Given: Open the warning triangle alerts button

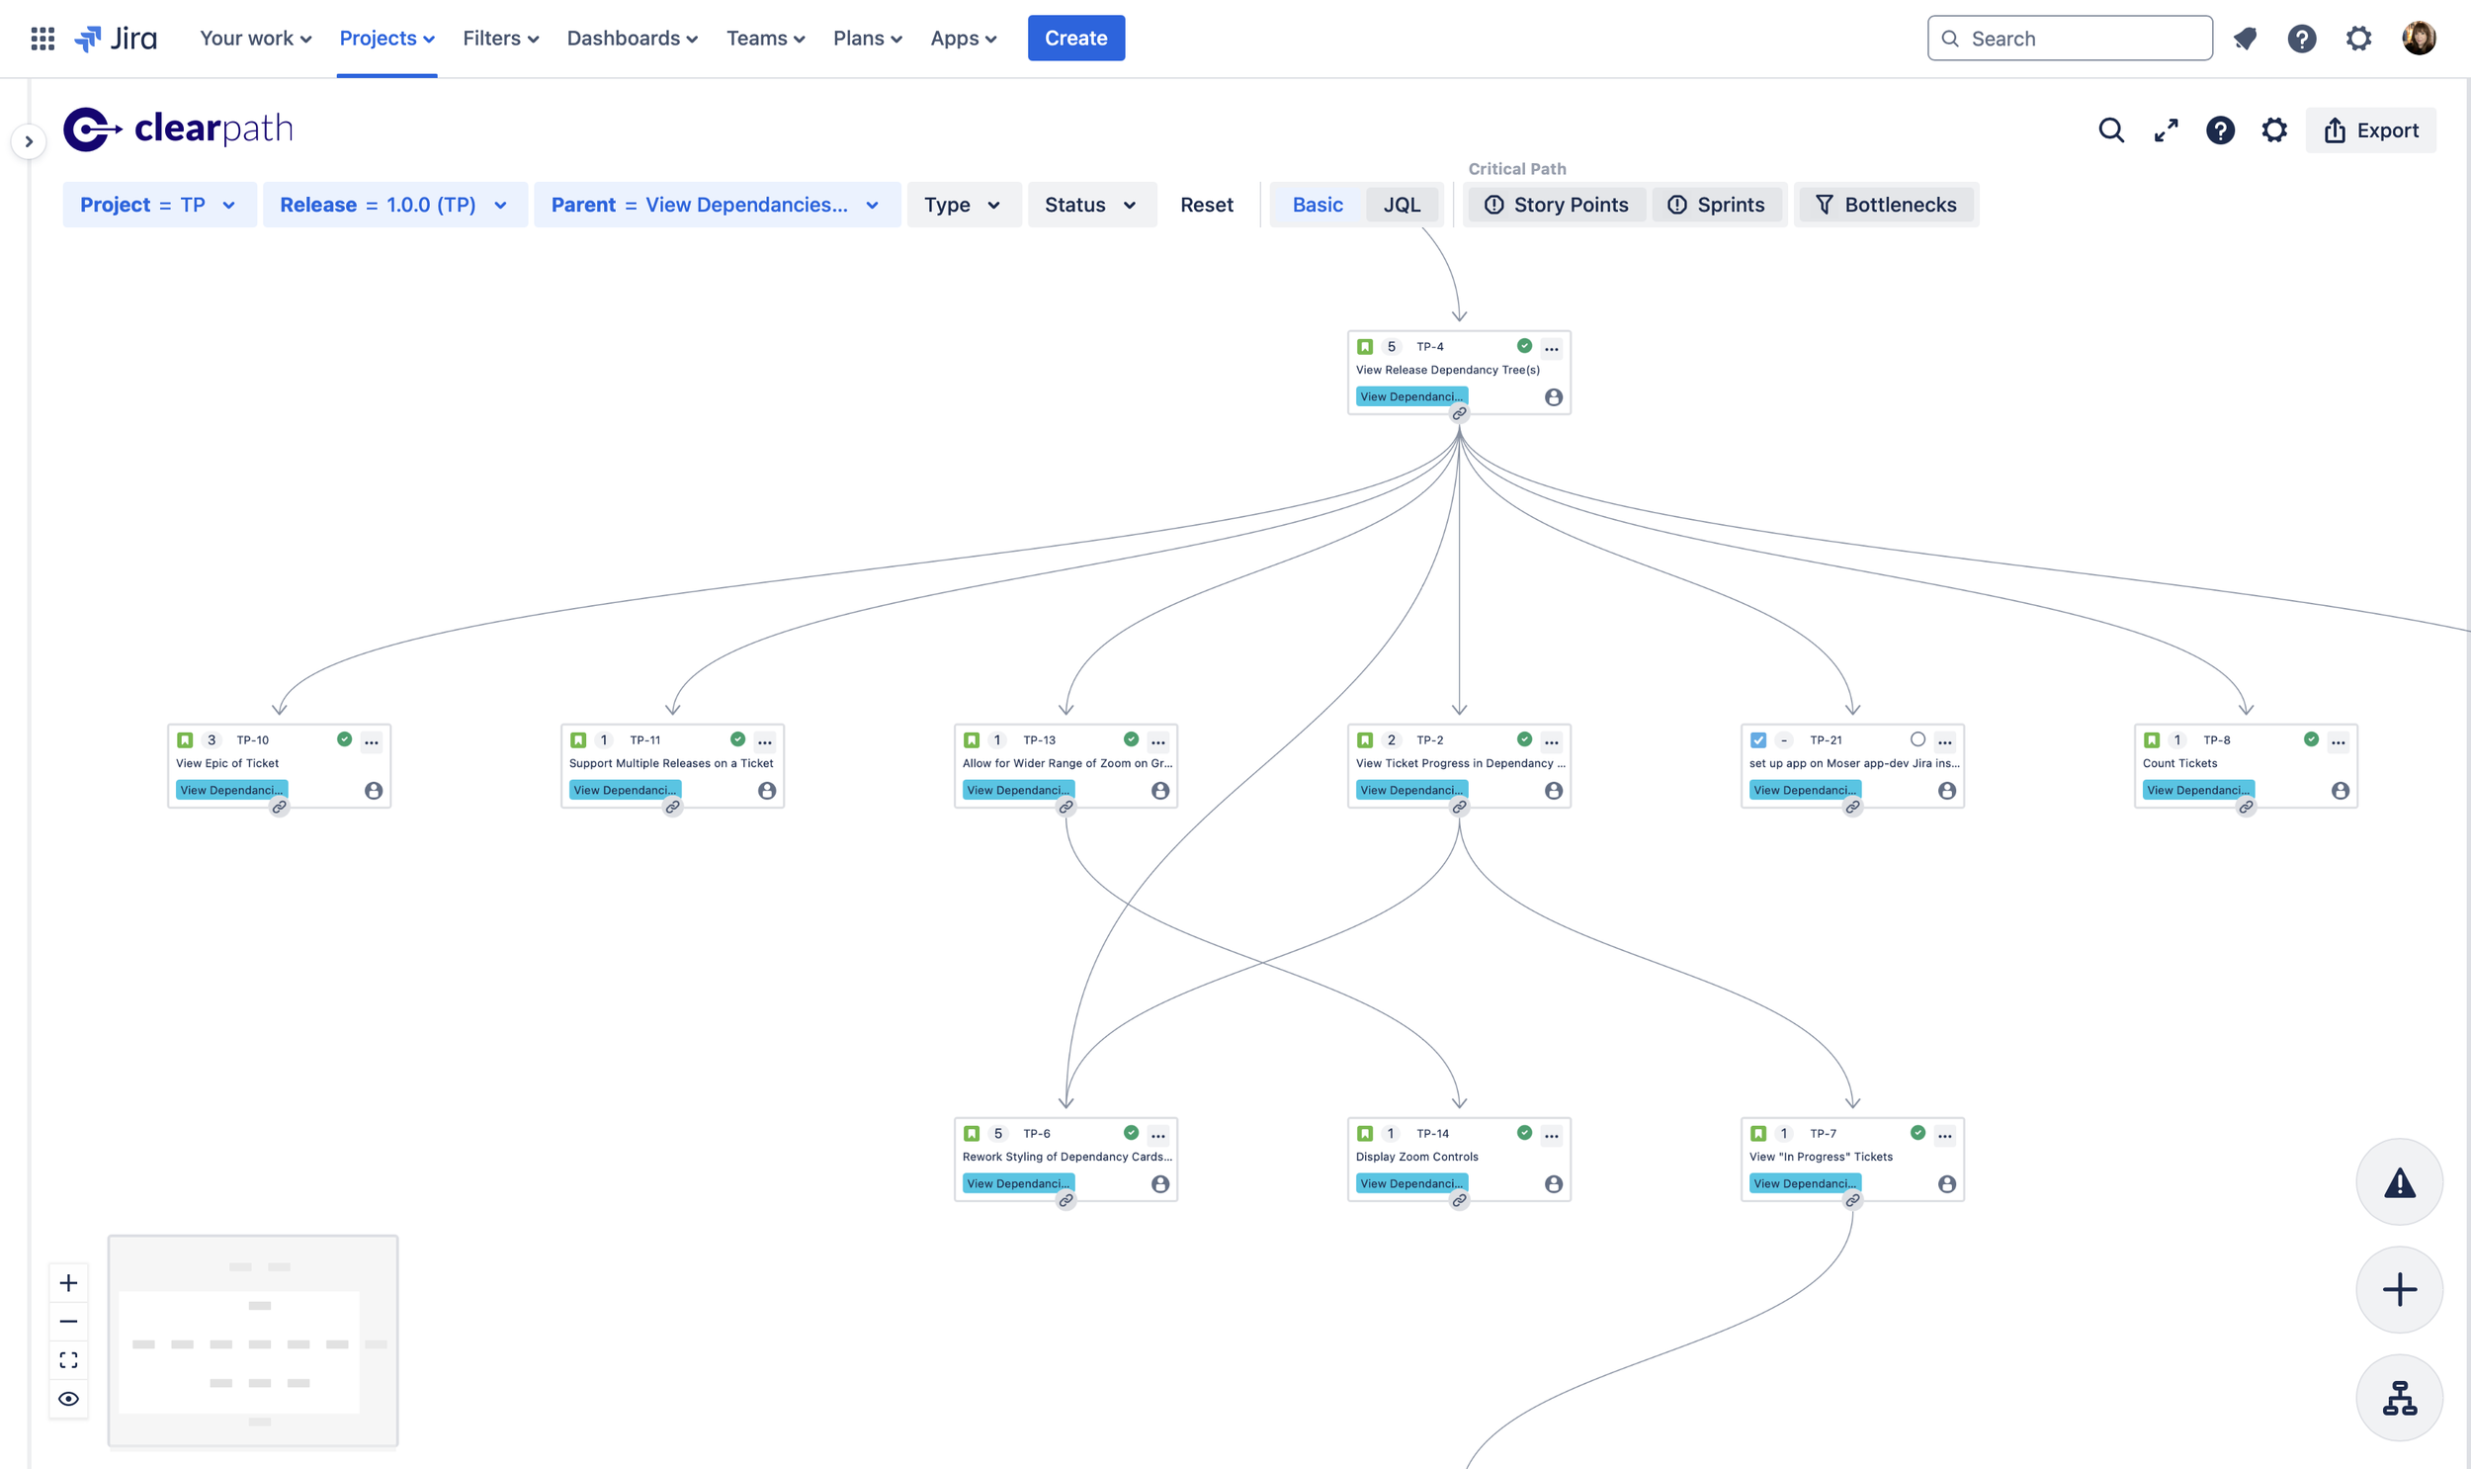Looking at the screenshot, I should click(x=2398, y=1182).
